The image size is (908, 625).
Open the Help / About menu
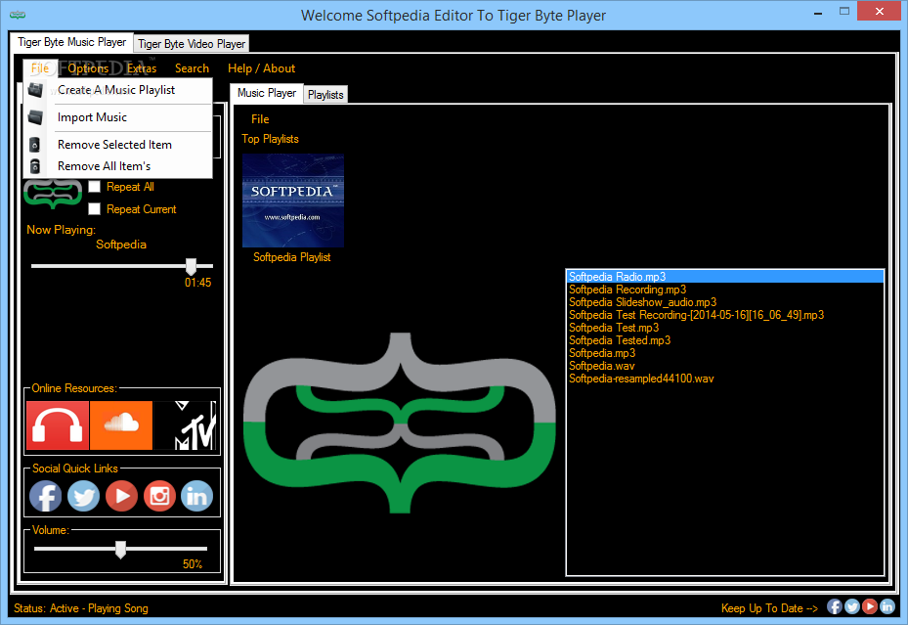click(x=261, y=68)
